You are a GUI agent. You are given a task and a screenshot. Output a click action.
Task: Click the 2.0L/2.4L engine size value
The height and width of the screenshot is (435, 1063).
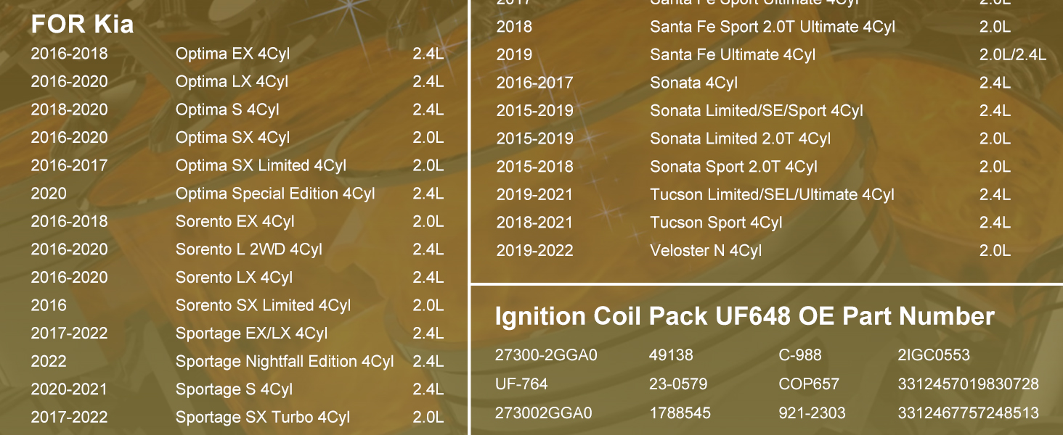tap(1012, 55)
